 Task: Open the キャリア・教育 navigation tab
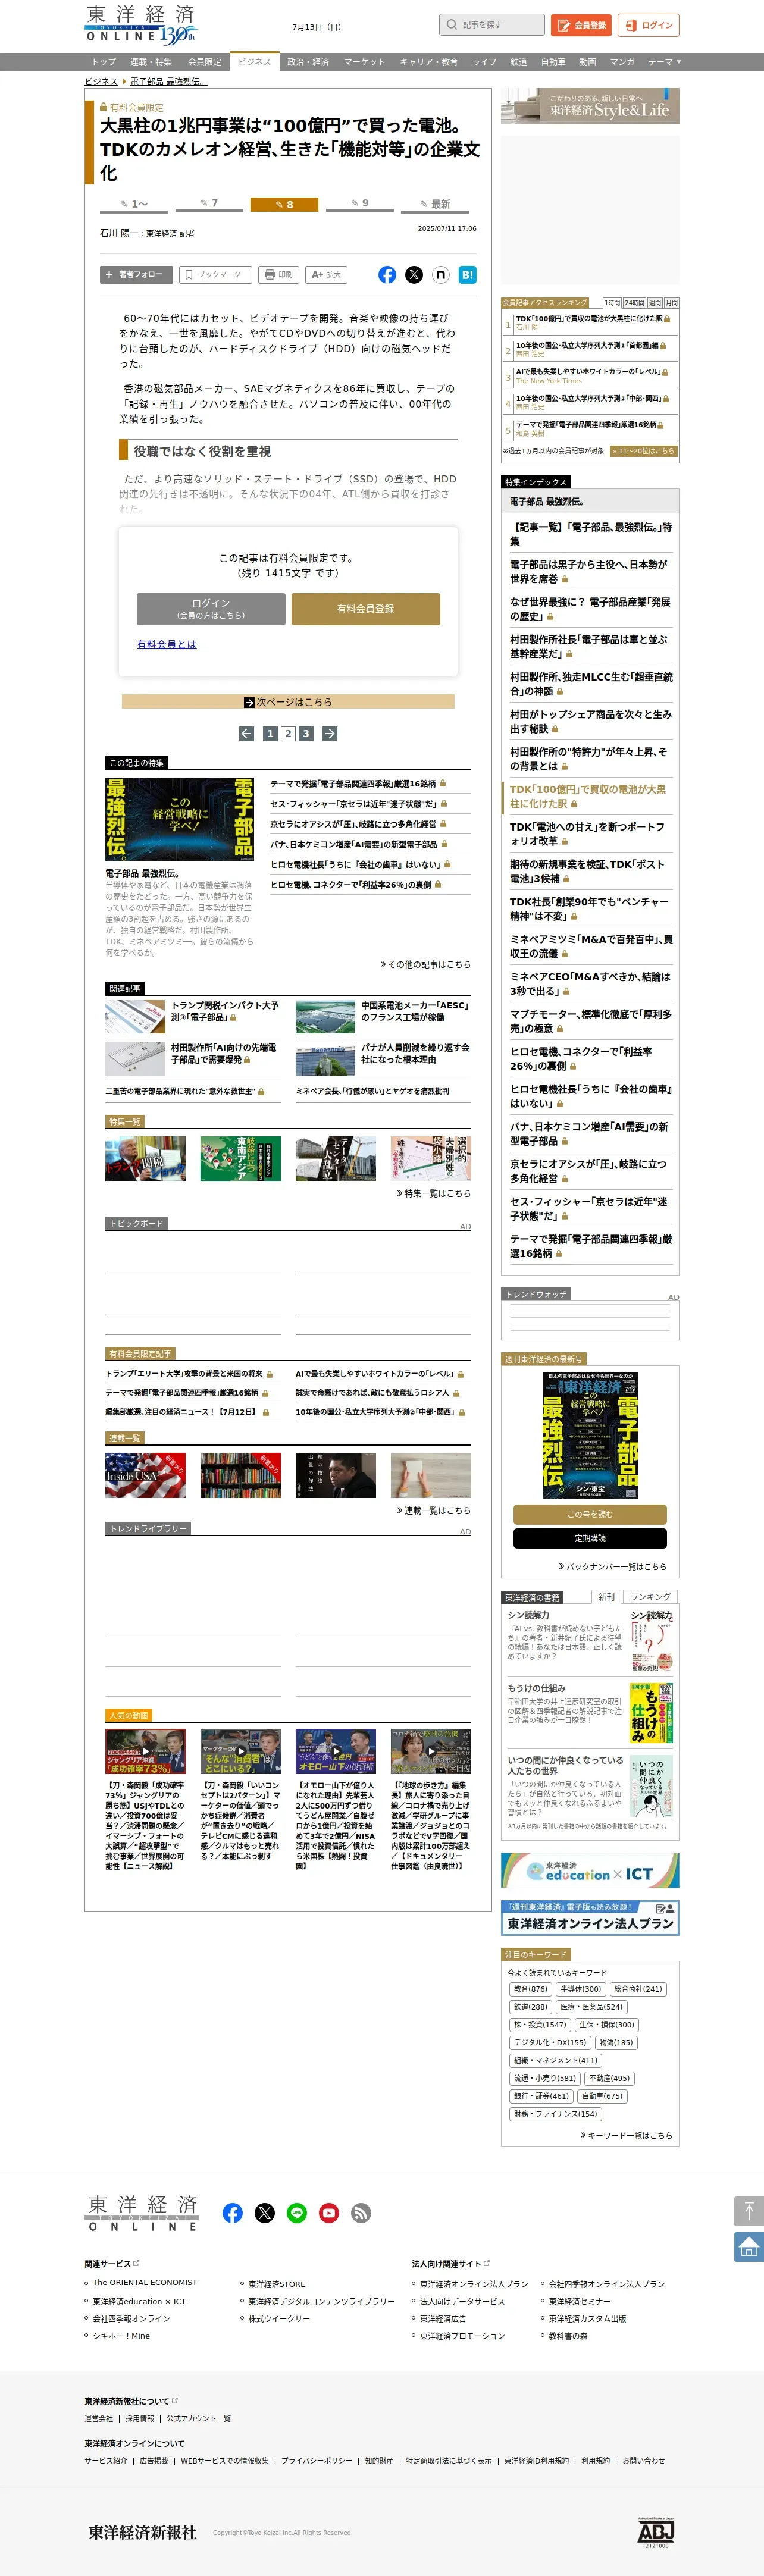click(428, 62)
